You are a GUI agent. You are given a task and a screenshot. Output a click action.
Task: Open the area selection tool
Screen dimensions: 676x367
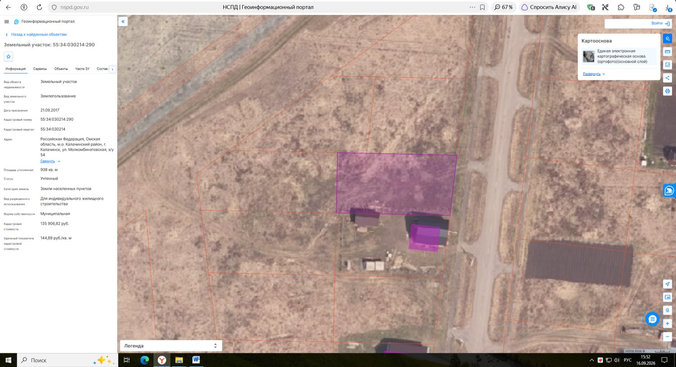[x=667, y=65]
